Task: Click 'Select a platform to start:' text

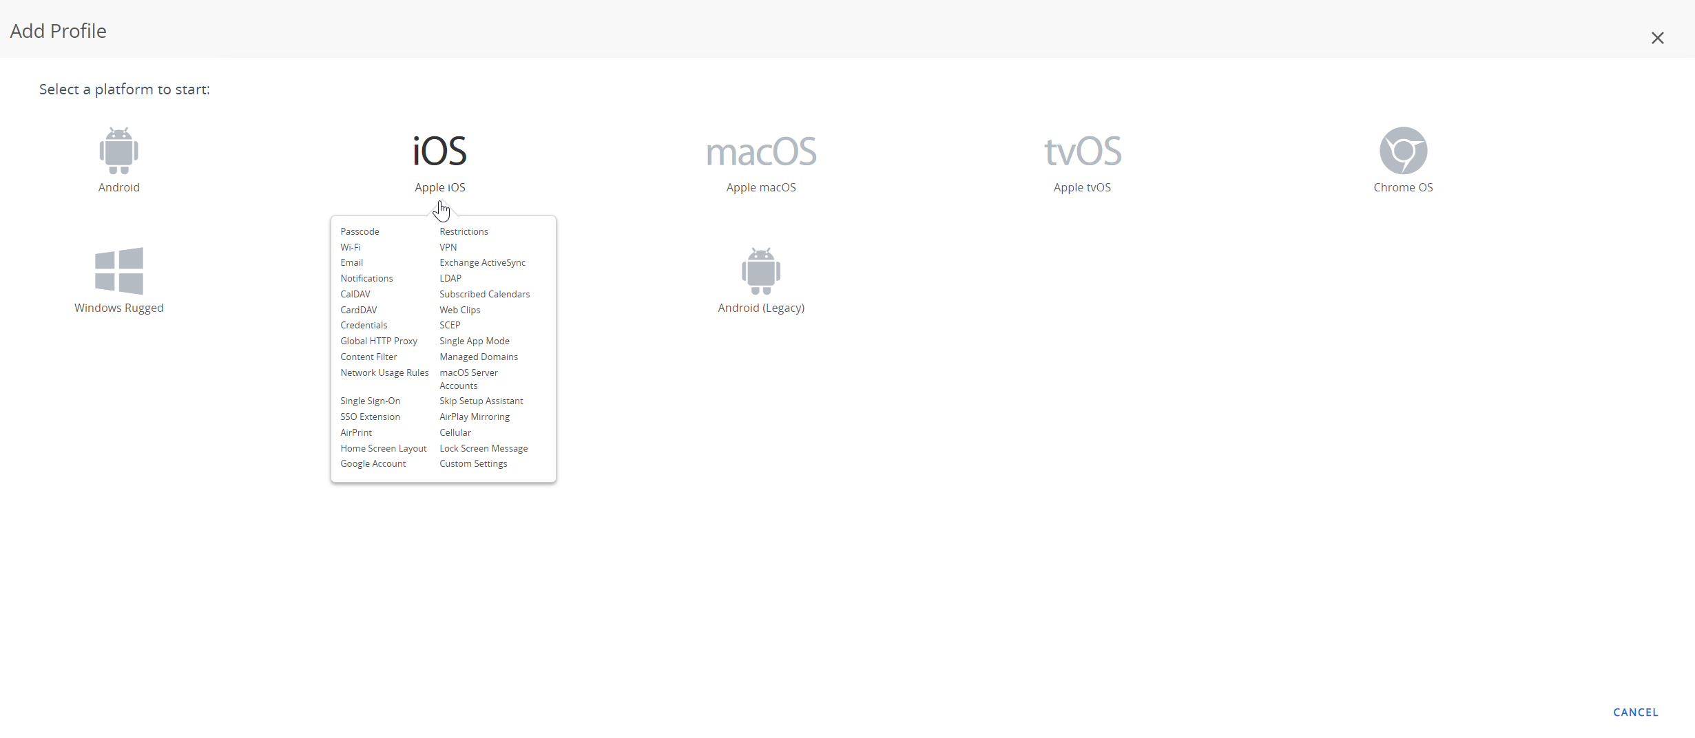Action: 125,89
